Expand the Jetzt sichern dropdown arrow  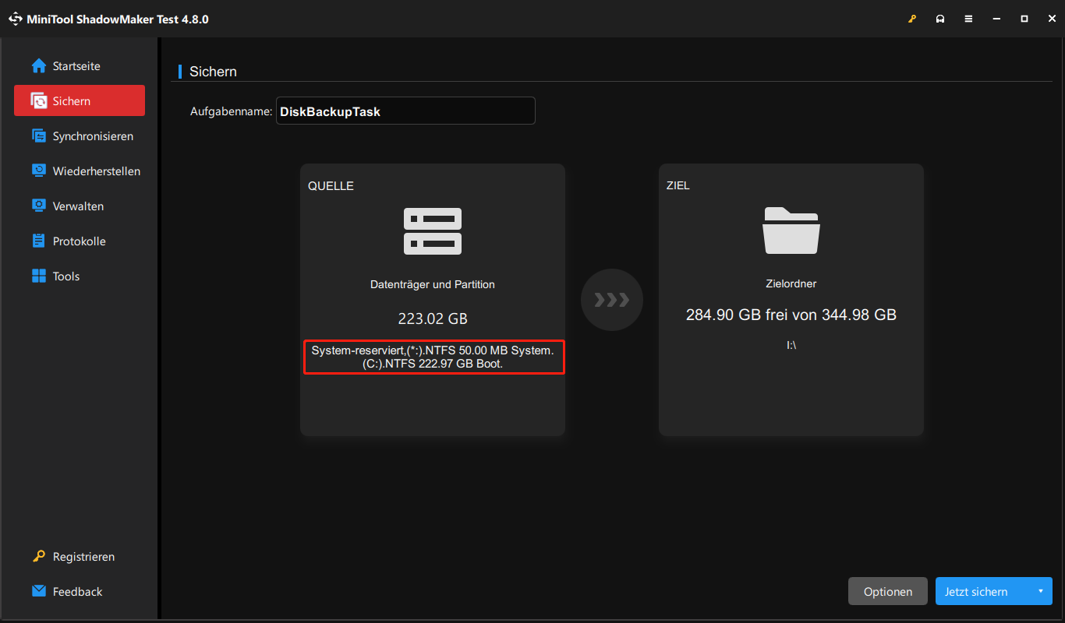[1038, 591]
